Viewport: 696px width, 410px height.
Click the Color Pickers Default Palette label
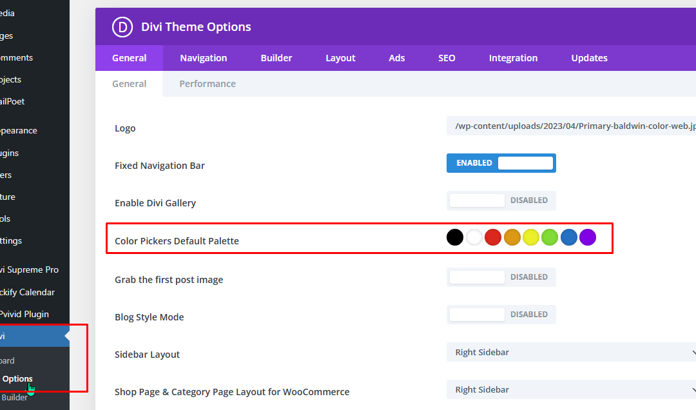(177, 240)
